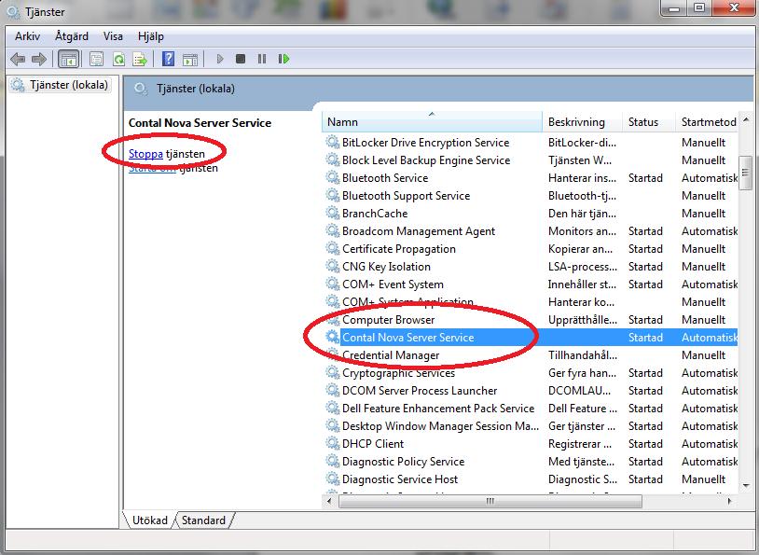Screen dimensions: 759x555
Task: Click the Restart service icon
Action: [x=283, y=59]
